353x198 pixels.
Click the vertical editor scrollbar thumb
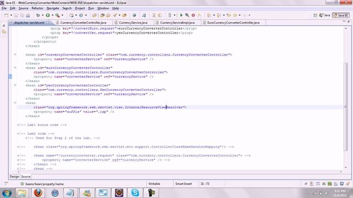coord(346,107)
